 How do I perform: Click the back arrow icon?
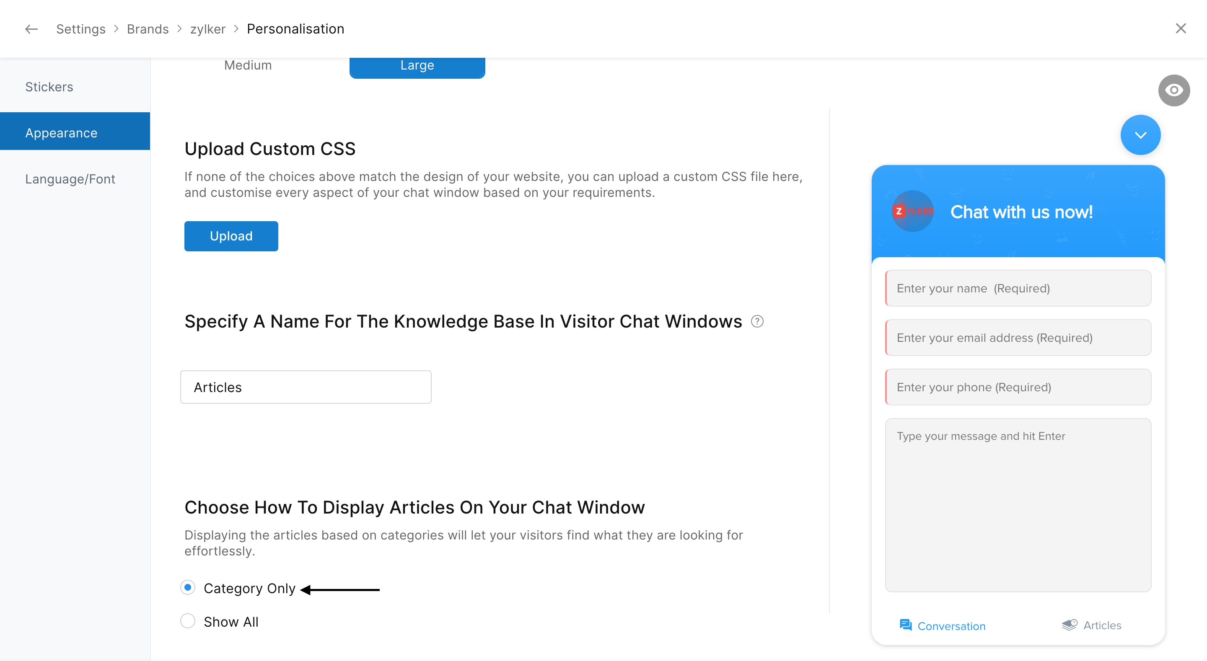(x=31, y=29)
